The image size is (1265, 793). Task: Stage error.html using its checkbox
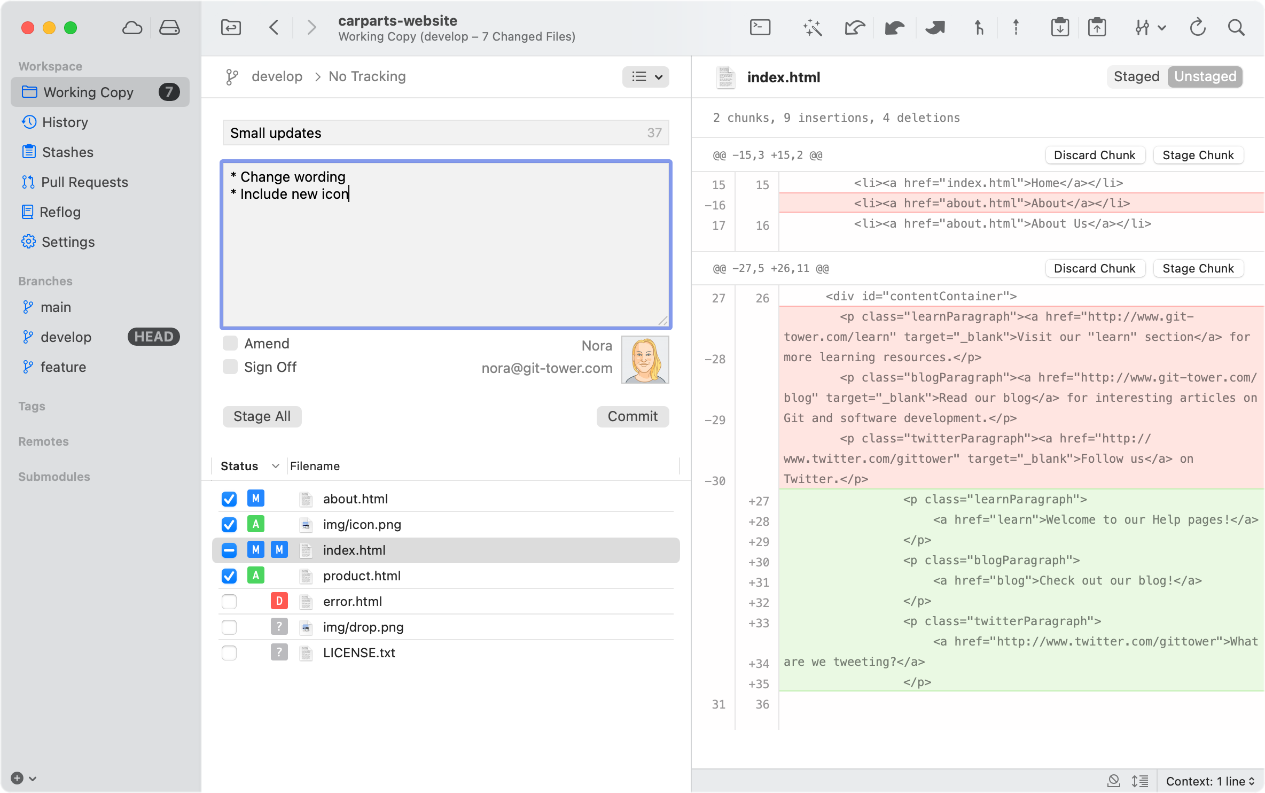pos(229,602)
